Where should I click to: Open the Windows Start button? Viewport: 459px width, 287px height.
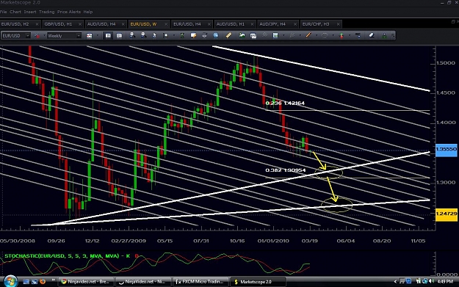point(10,281)
